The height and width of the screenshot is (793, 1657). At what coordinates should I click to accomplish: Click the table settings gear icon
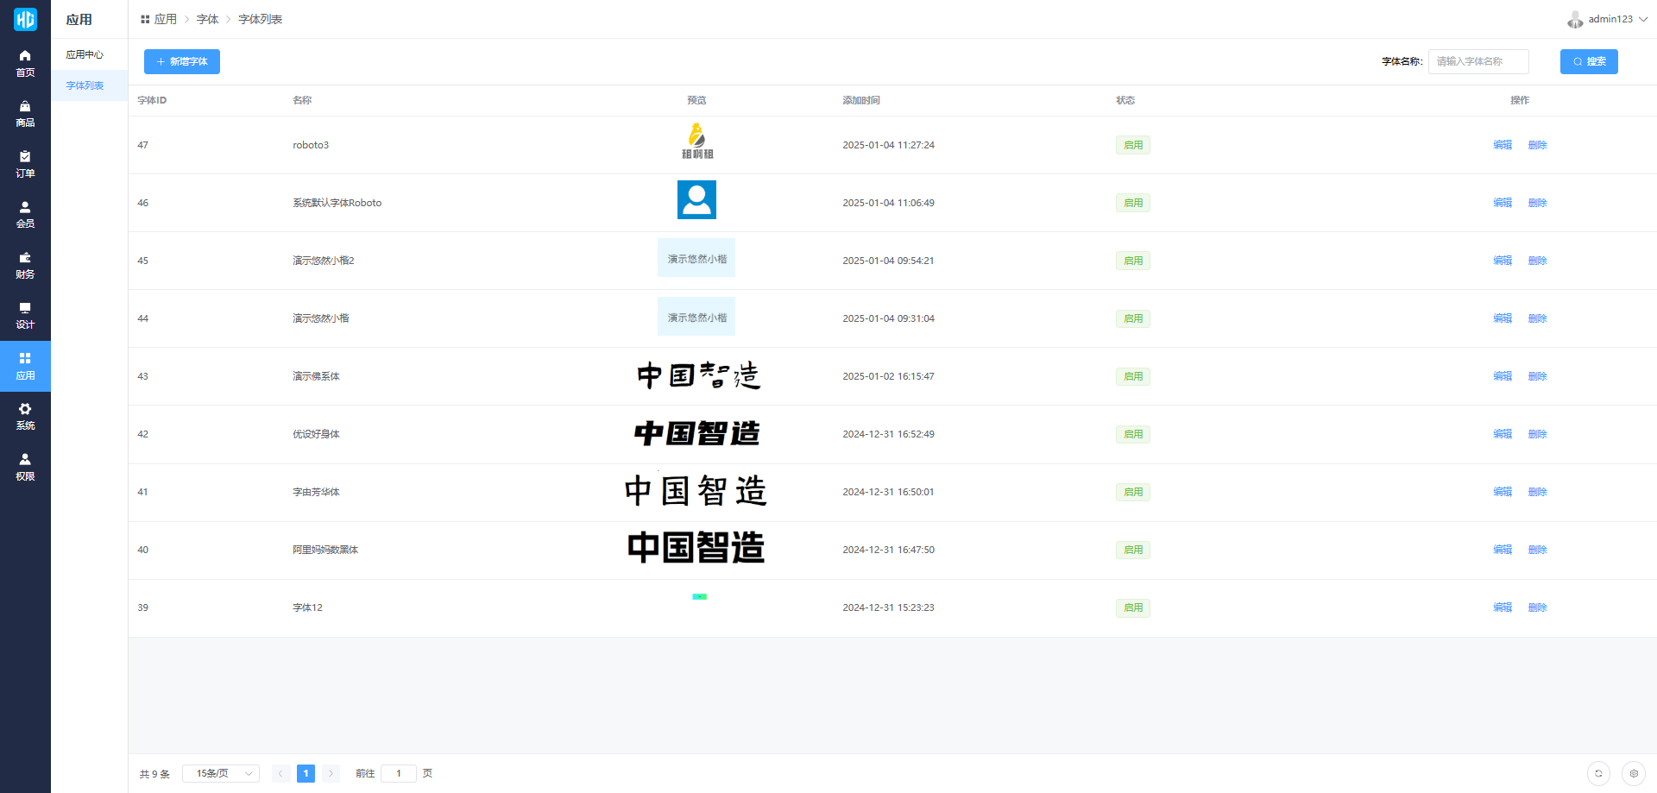1633,773
